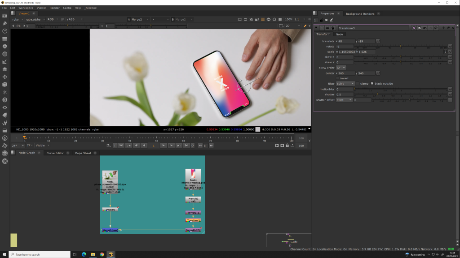Click the translate animation curve button
The height and width of the screenshot is (258, 460).
(378, 41)
